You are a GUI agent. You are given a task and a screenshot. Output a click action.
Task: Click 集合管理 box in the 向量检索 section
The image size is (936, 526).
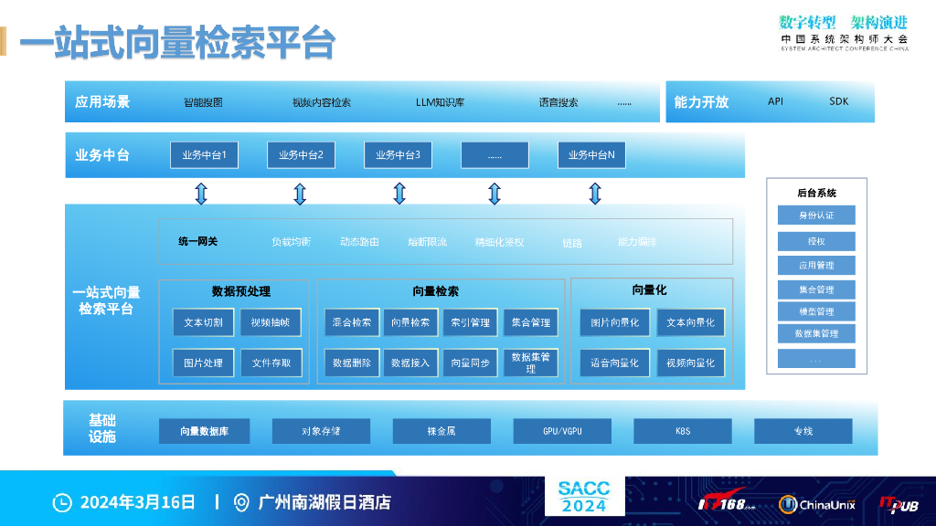pyautogui.click(x=531, y=322)
